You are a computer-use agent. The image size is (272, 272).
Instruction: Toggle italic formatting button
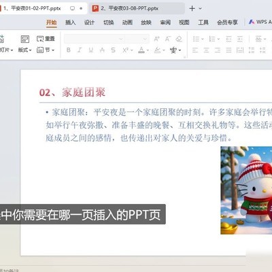[x=80, y=50]
